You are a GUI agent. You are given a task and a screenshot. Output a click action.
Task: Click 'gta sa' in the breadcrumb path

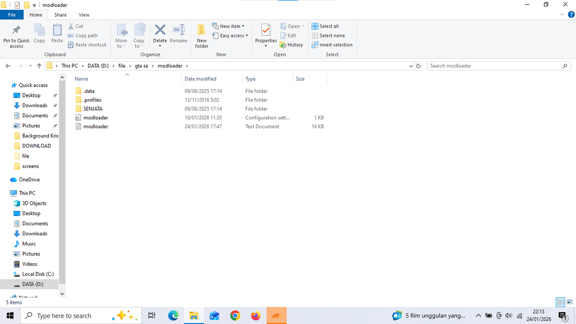tap(141, 66)
